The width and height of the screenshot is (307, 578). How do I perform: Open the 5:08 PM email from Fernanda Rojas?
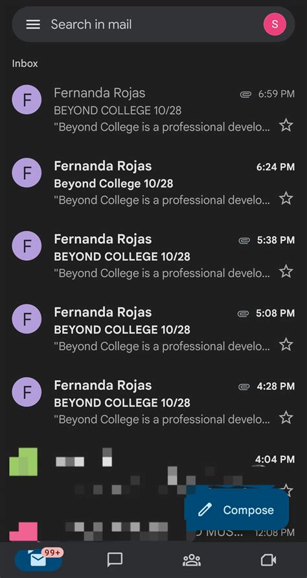pos(153,329)
